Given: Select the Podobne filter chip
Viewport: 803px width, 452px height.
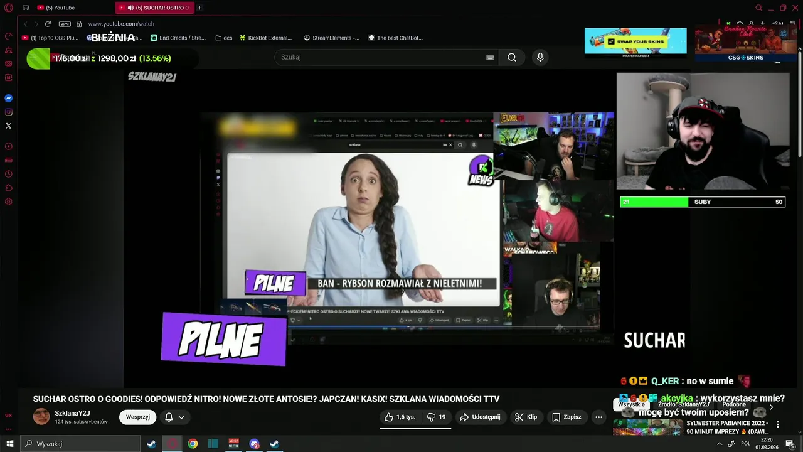Looking at the screenshot, I should (x=734, y=404).
